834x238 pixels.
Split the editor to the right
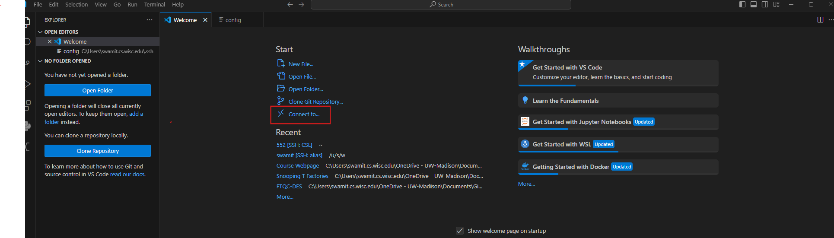(820, 20)
